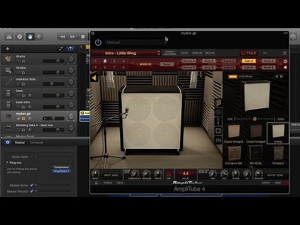Select signal chain preset number 5

[96, 67]
